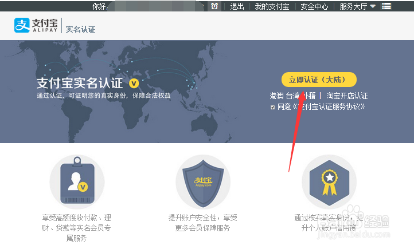Click 退出 to log out

237,6
